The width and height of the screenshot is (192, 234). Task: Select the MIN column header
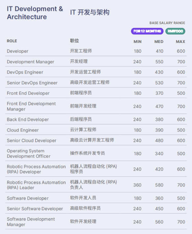(137, 42)
